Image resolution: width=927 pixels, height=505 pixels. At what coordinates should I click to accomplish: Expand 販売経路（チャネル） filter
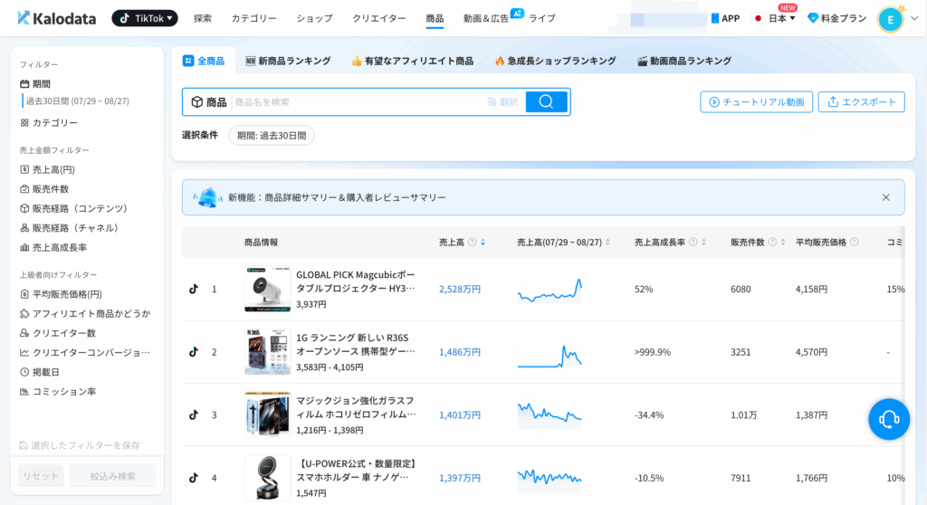point(71,228)
